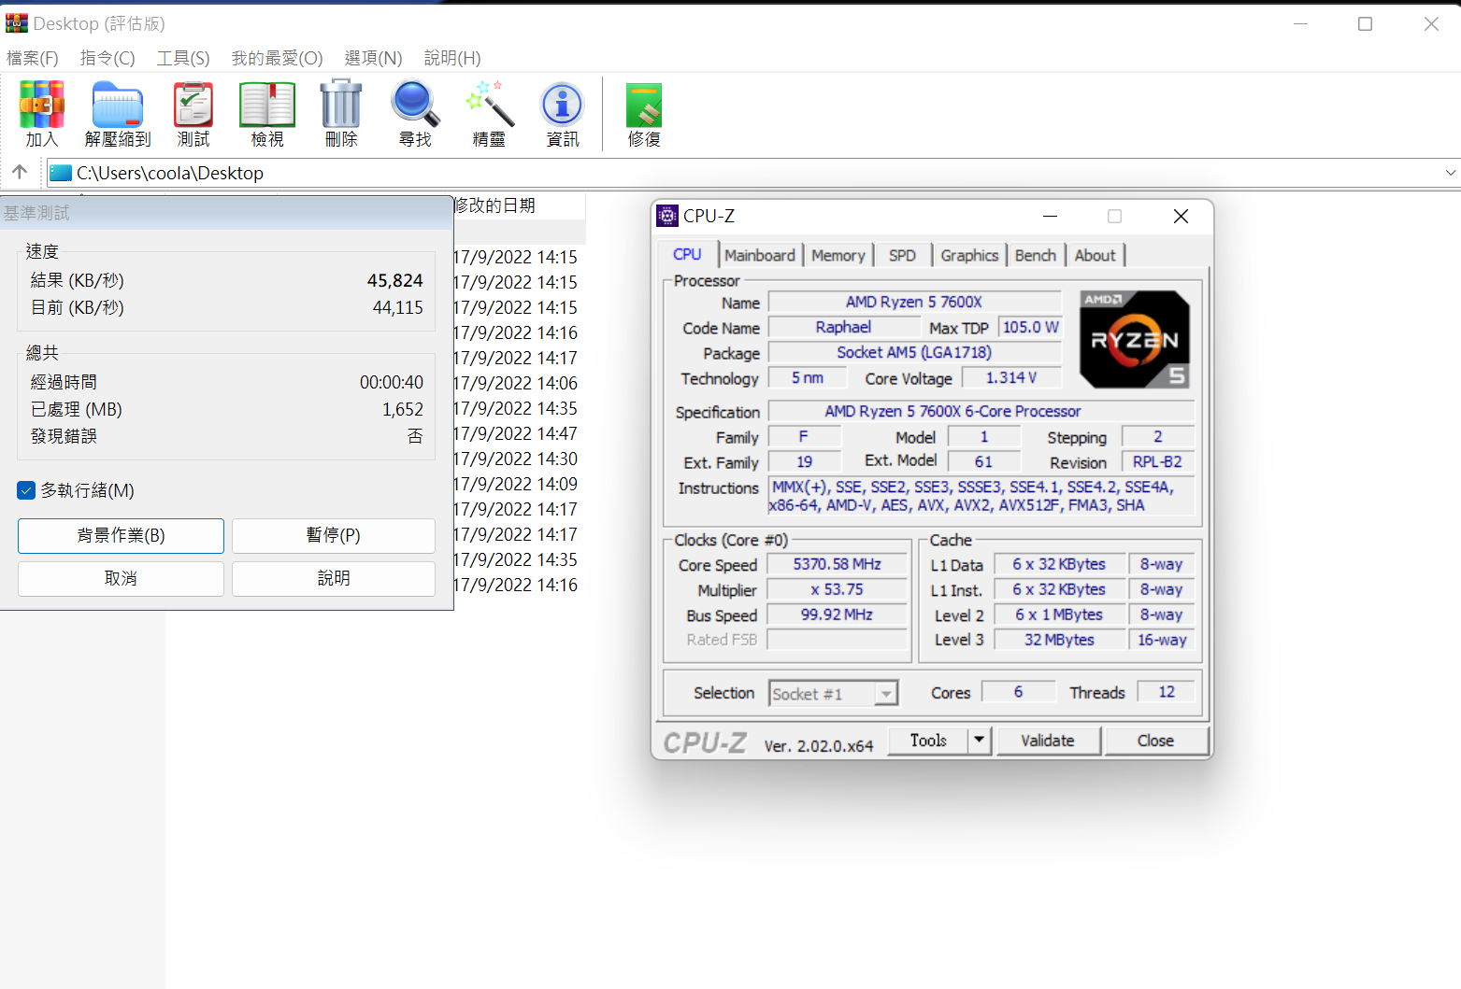Viewport: 1461px width, 989px height.
Task: Open the File (檔案) menu
Action: click(x=33, y=58)
